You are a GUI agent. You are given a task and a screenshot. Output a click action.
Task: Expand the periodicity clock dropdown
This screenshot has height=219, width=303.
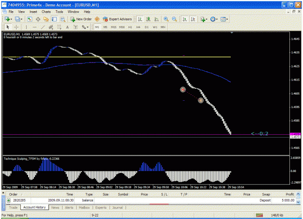tap(217, 19)
